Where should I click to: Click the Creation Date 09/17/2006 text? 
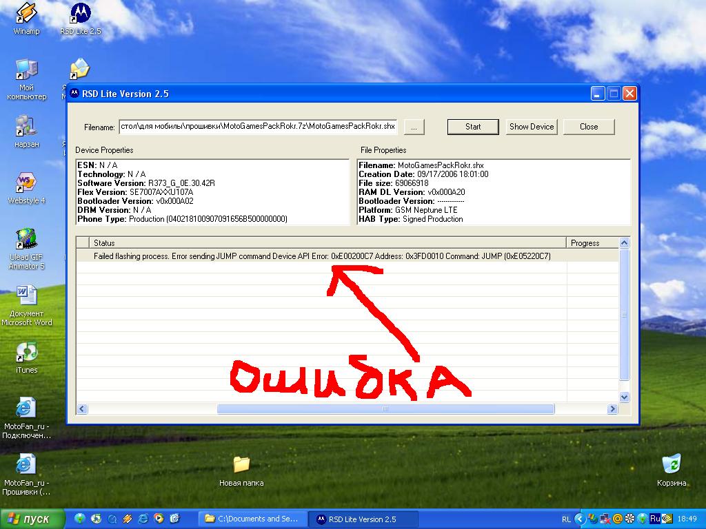(x=423, y=174)
